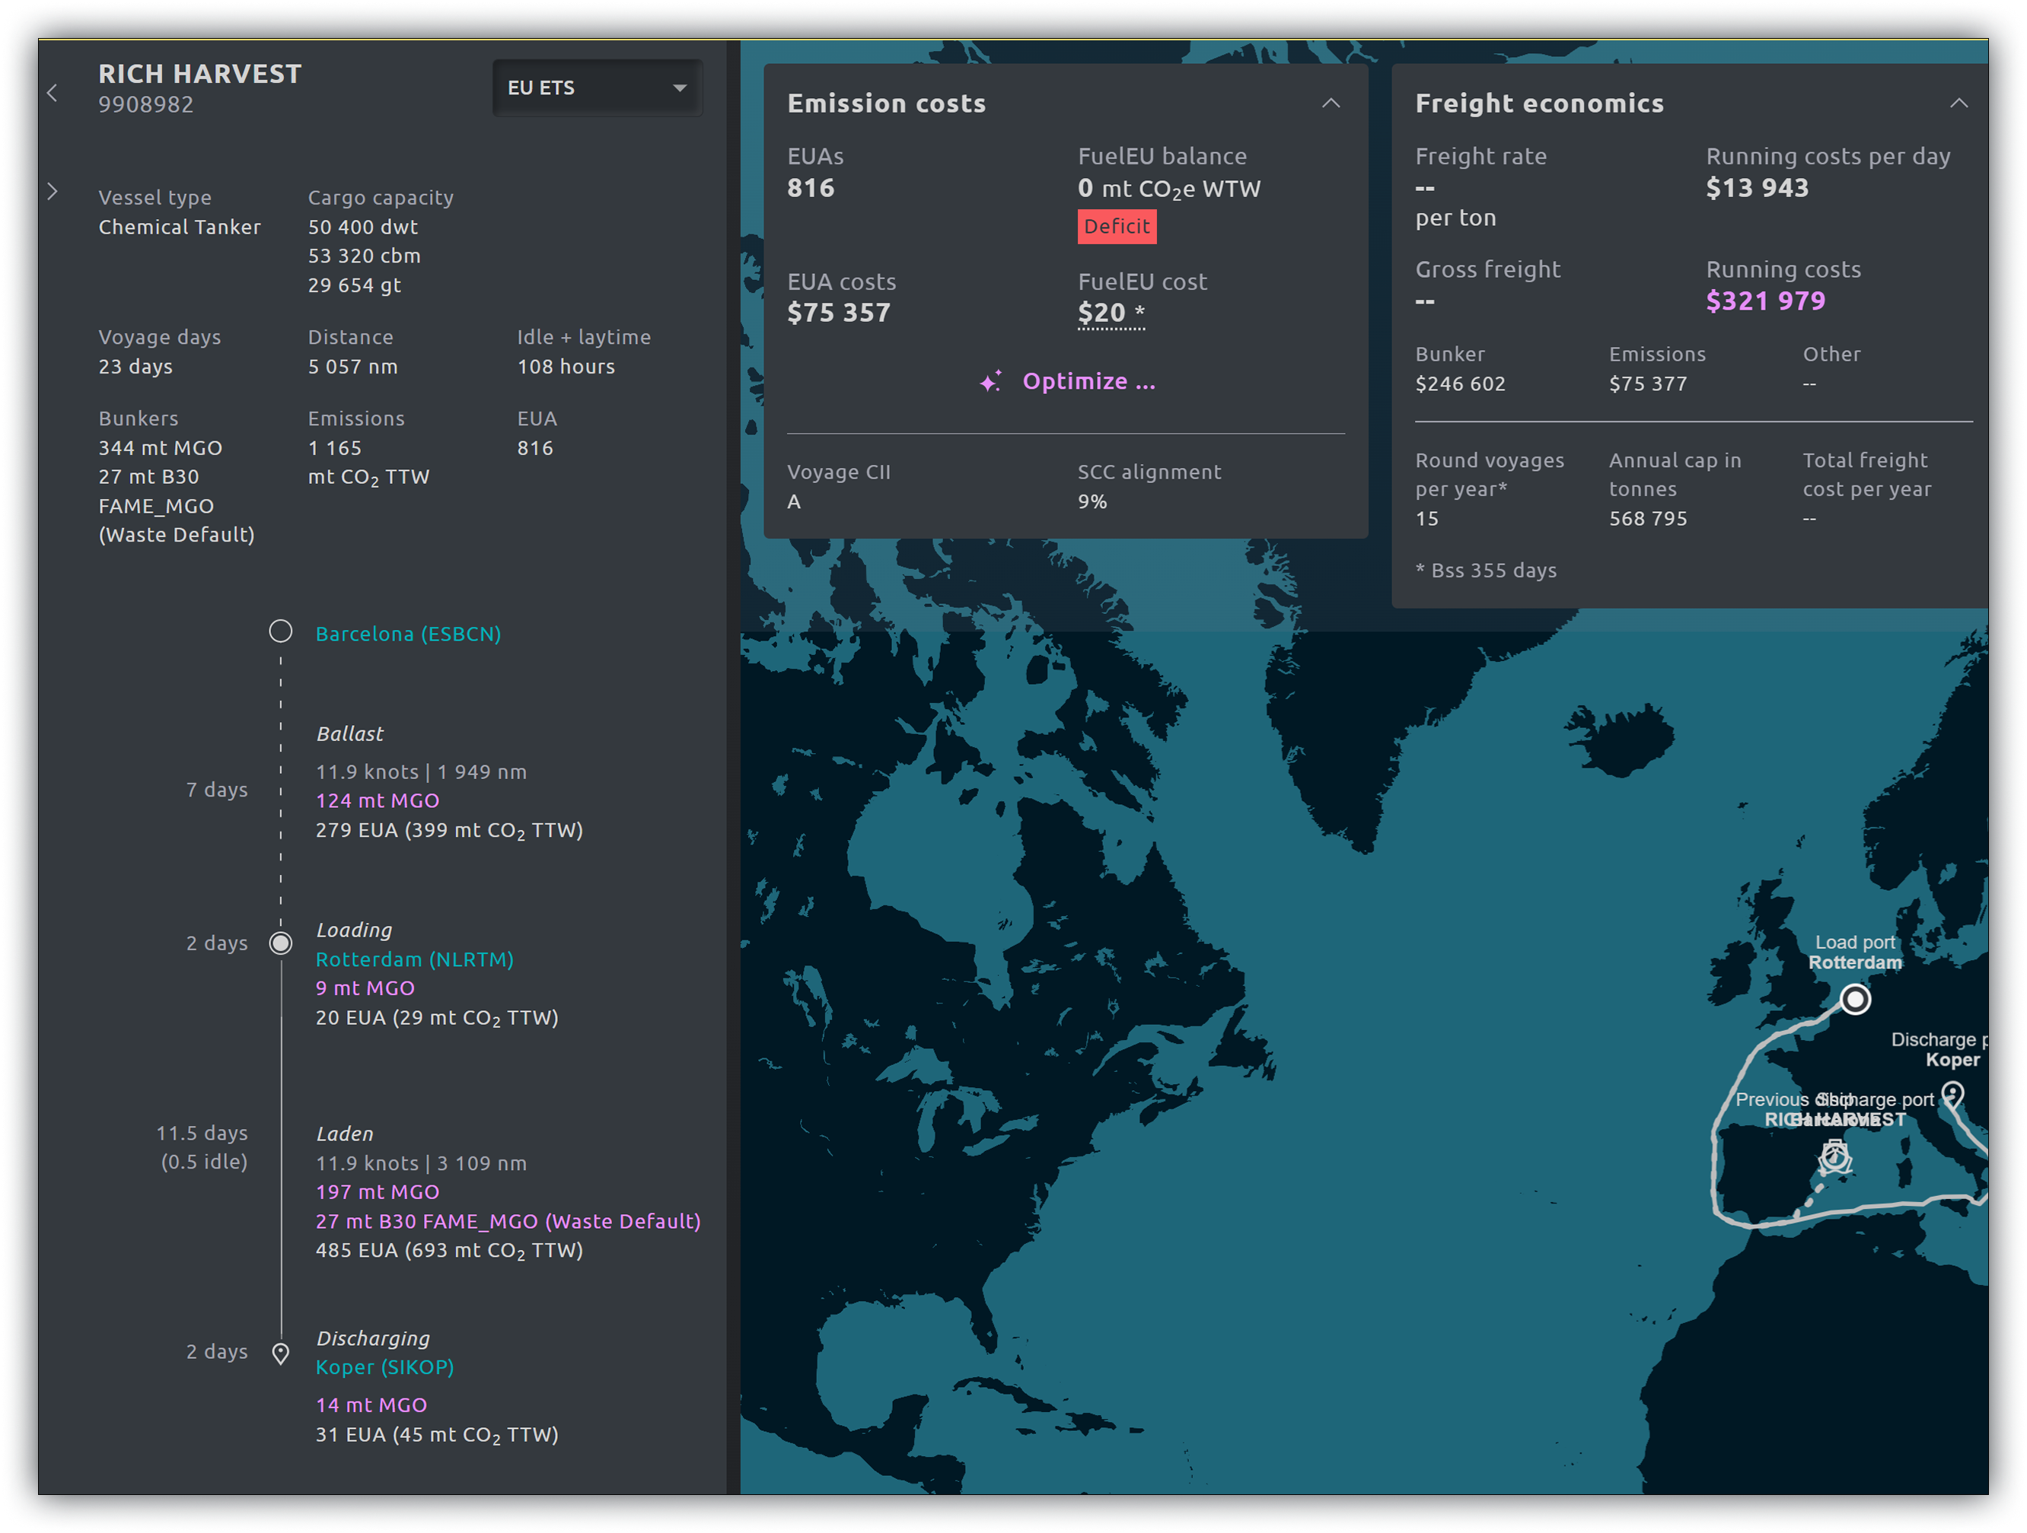
Task: Click the FuelEU cost $20 value
Action: (1101, 313)
